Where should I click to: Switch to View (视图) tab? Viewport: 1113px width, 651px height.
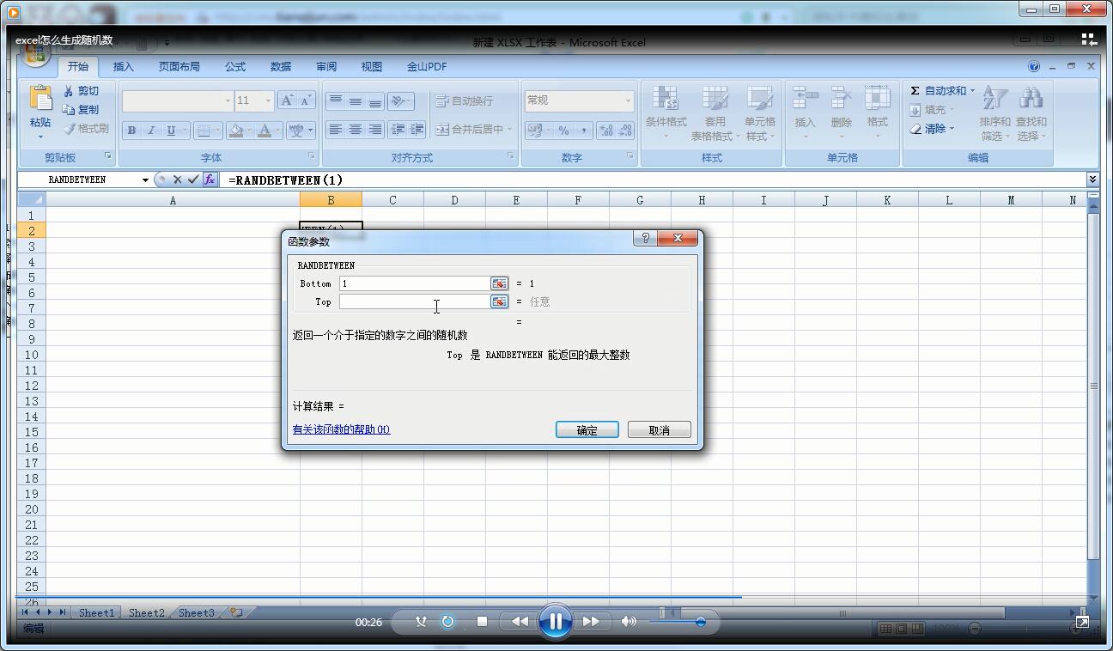coord(372,66)
